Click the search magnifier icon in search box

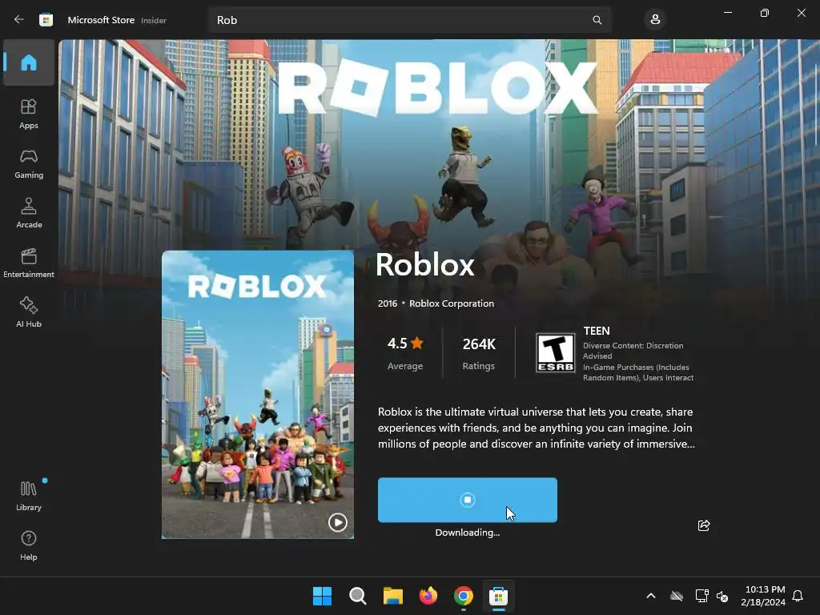(597, 20)
